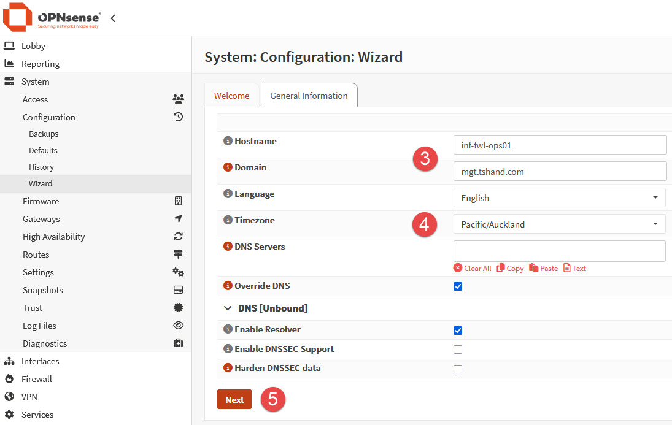Open the Firewall section flame icon
This screenshot has height=425, width=672.
[9, 379]
